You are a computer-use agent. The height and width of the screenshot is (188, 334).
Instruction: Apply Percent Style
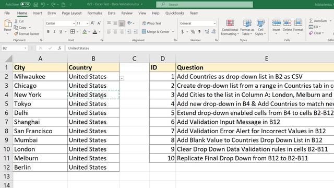click(193, 31)
